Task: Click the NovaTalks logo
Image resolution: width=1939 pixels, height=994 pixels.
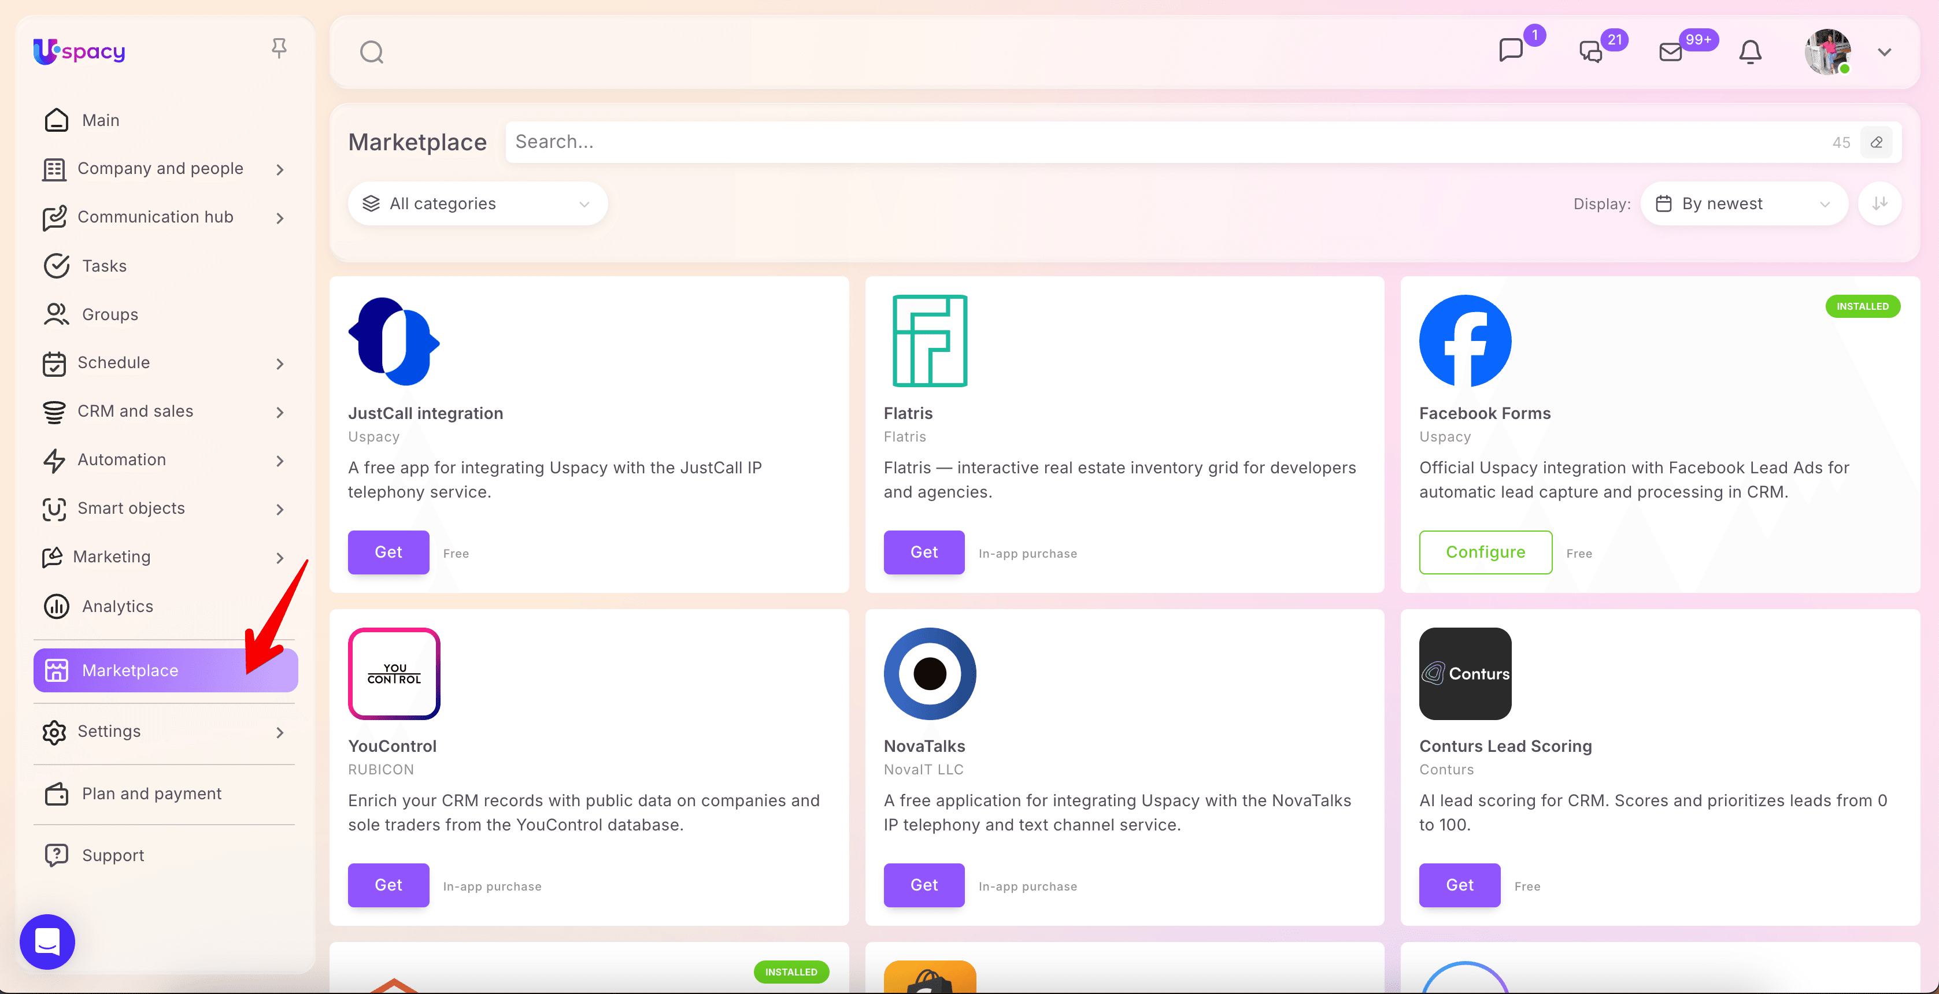Action: (x=930, y=673)
